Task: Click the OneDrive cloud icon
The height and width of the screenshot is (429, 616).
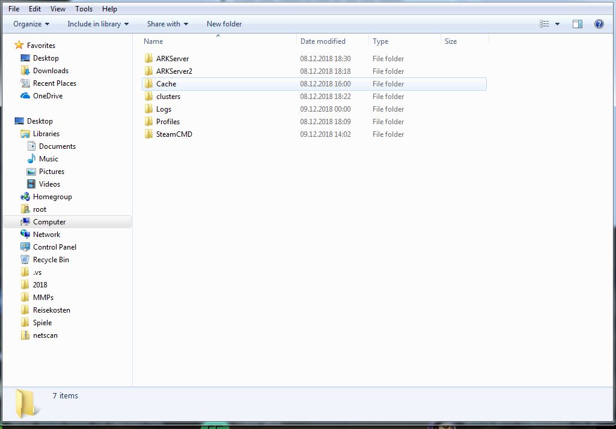Action: [25, 95]
